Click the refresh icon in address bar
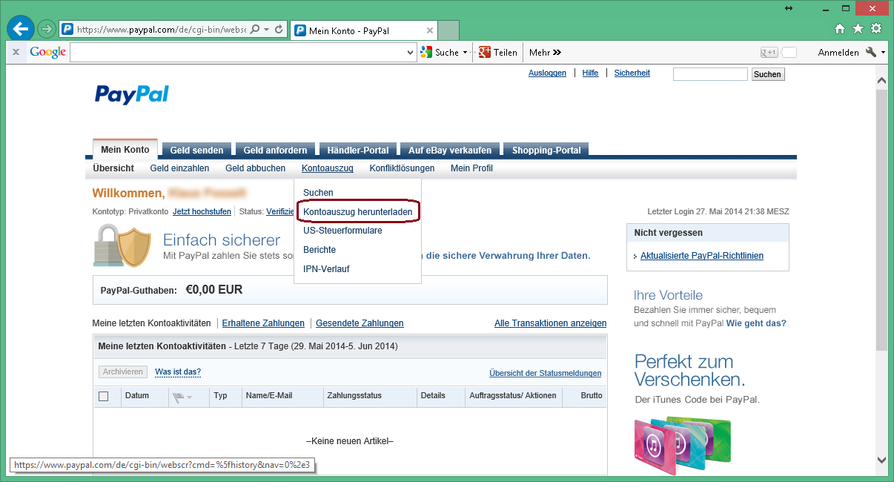Viewport: 894px width, 482px height. click(x=279, y=30)
